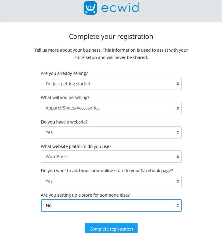Click arrow icon on the Facebook page select

(178, 181)
